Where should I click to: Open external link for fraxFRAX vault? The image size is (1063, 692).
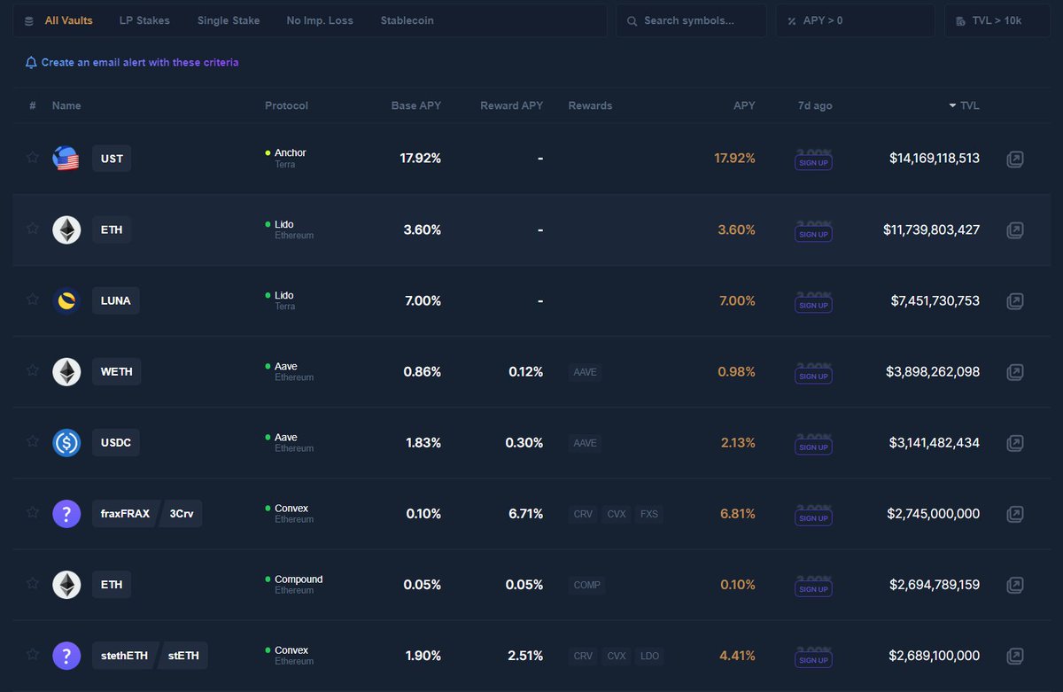[x=1015, y=514]
